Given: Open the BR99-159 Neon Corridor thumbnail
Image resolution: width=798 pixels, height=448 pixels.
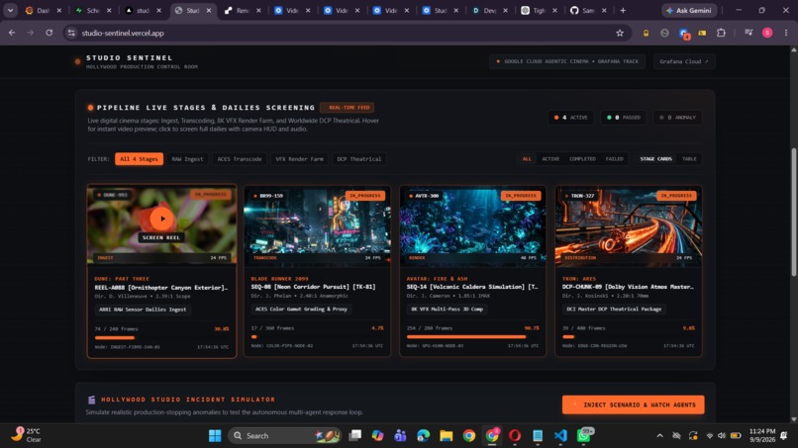Looking at the screenshot, I should (x=317, y=226).
